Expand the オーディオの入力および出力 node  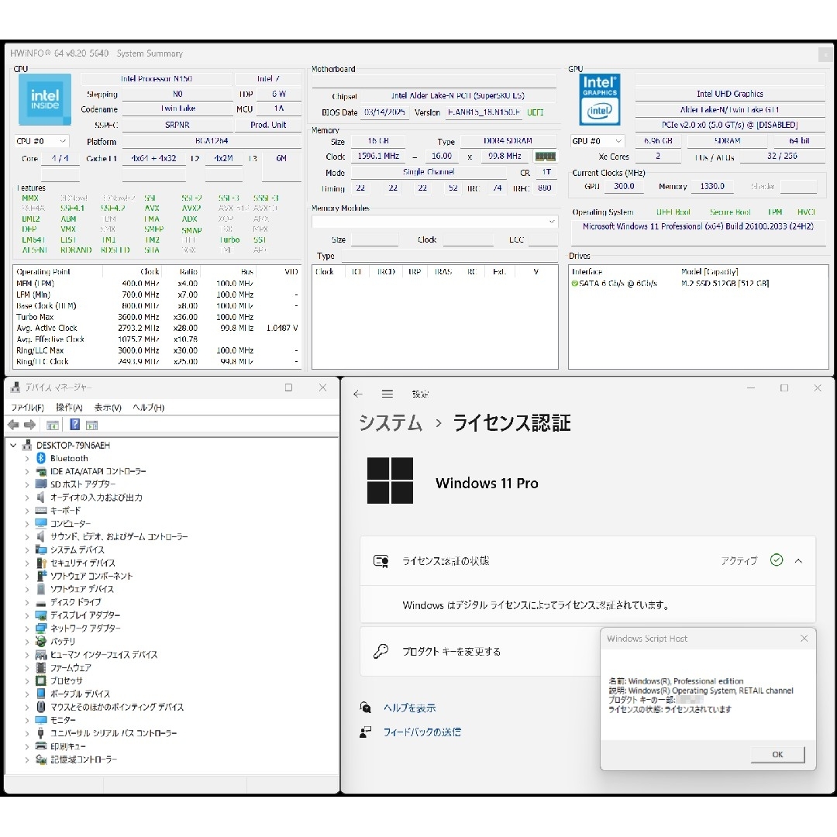click(x=26, y=498)
